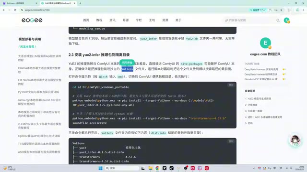Click the highlighted YuE2env text
Screen dimensions: 307x172
(127, 69)
